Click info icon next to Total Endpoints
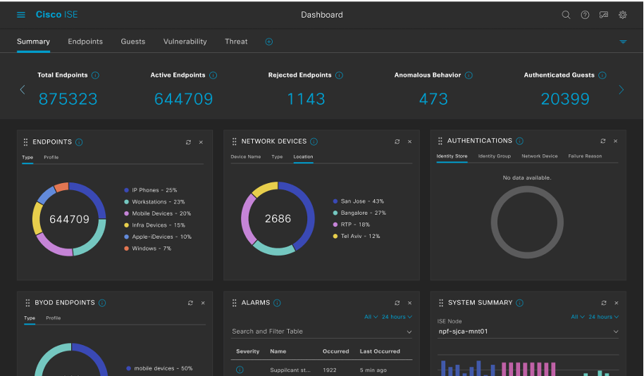 [95, 75]
